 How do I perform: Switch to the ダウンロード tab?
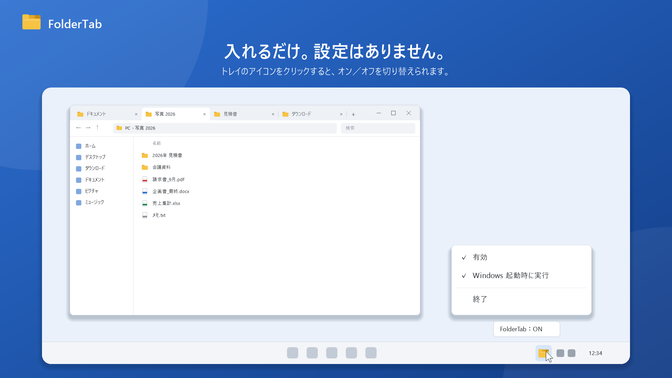(312, 114)
